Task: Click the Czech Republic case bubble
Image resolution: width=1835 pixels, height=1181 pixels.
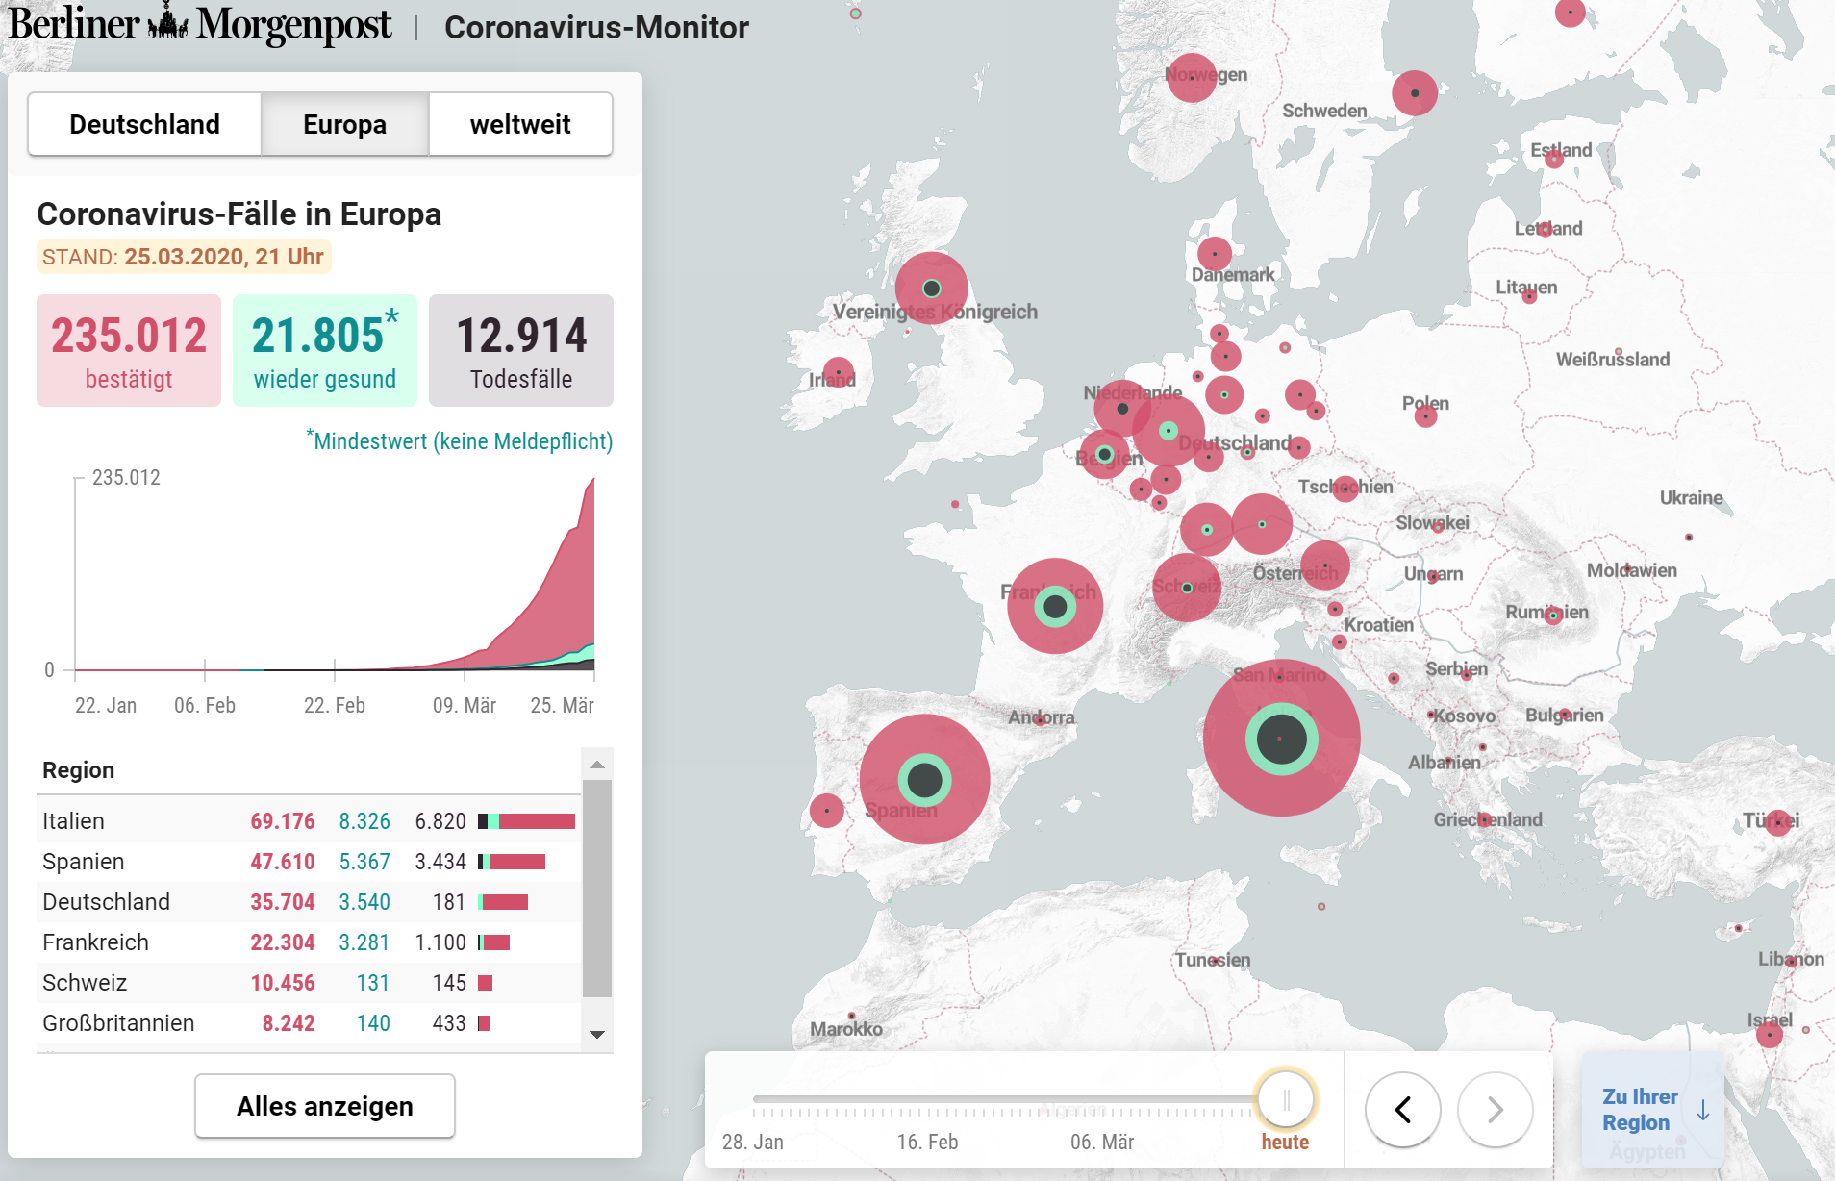Action: click(x=1345, y=489)
